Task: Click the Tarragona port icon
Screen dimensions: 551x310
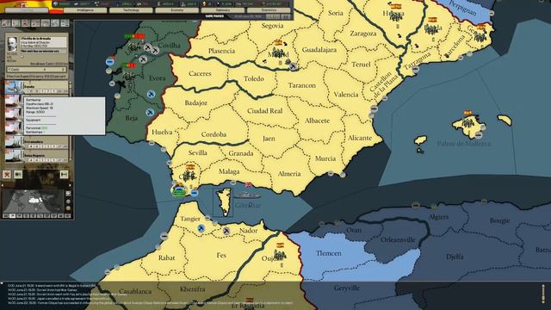Action: point(415,69)
